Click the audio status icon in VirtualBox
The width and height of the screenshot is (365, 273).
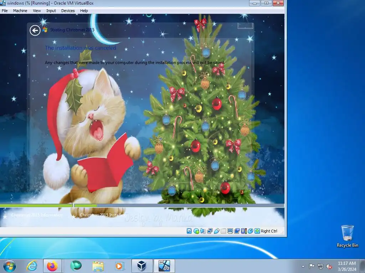pyautogui.click(x=203, y=231)
